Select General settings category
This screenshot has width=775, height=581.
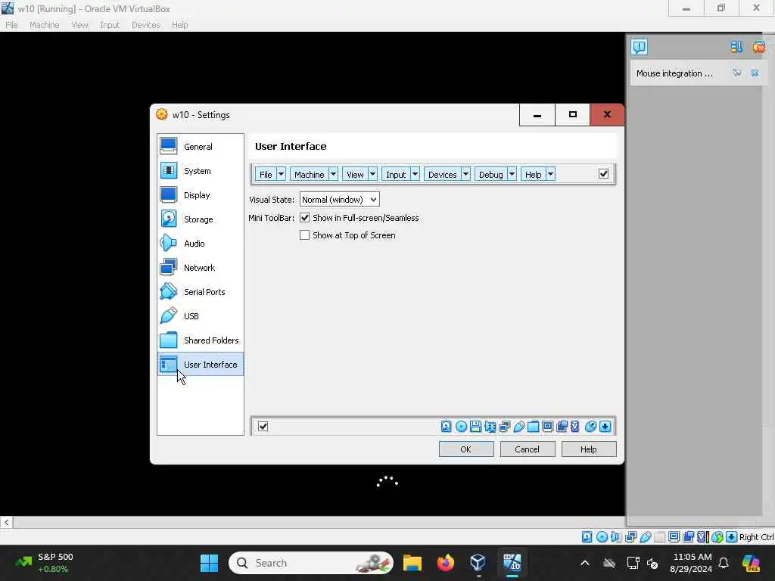click(x=201, y=147)
